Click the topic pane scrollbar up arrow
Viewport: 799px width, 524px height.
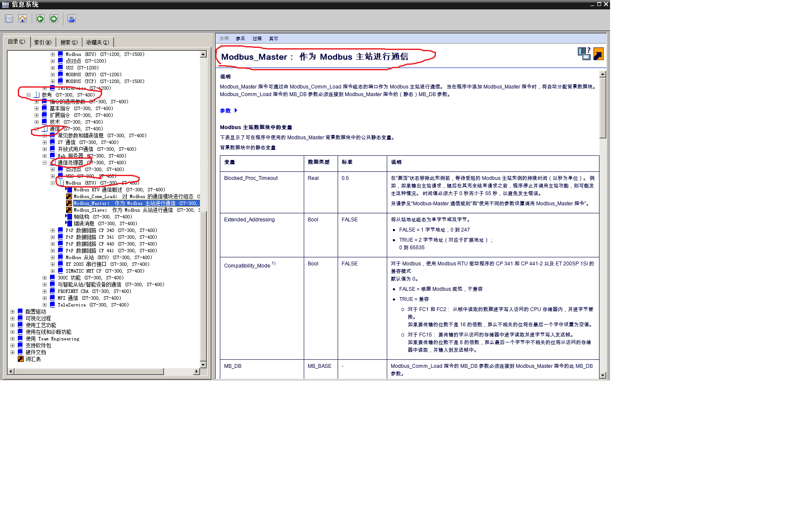(x=603, y=74)
